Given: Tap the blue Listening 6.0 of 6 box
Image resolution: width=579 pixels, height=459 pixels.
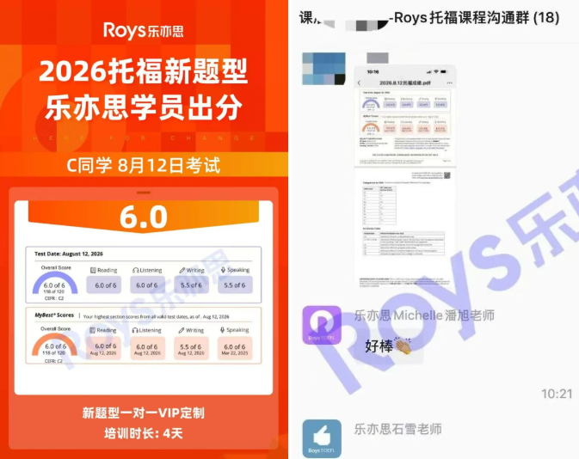Looking at the screenshot, I should tap(147, 285).
